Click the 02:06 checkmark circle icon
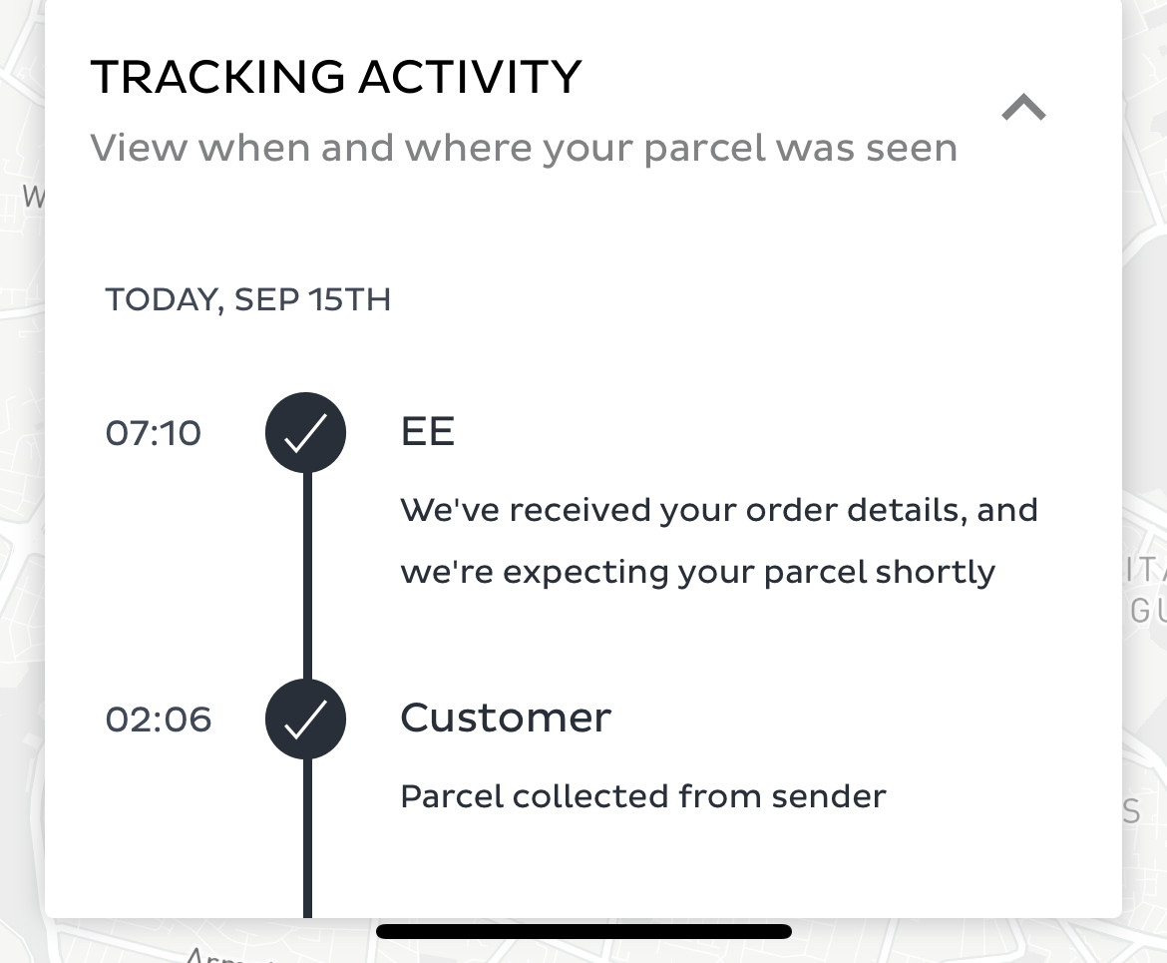1167x963 pixels. [x=305, y=720]
